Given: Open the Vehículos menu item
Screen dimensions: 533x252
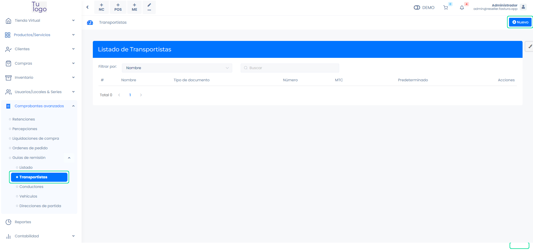Looking at the screenshot, I should (x=28, y=196).
